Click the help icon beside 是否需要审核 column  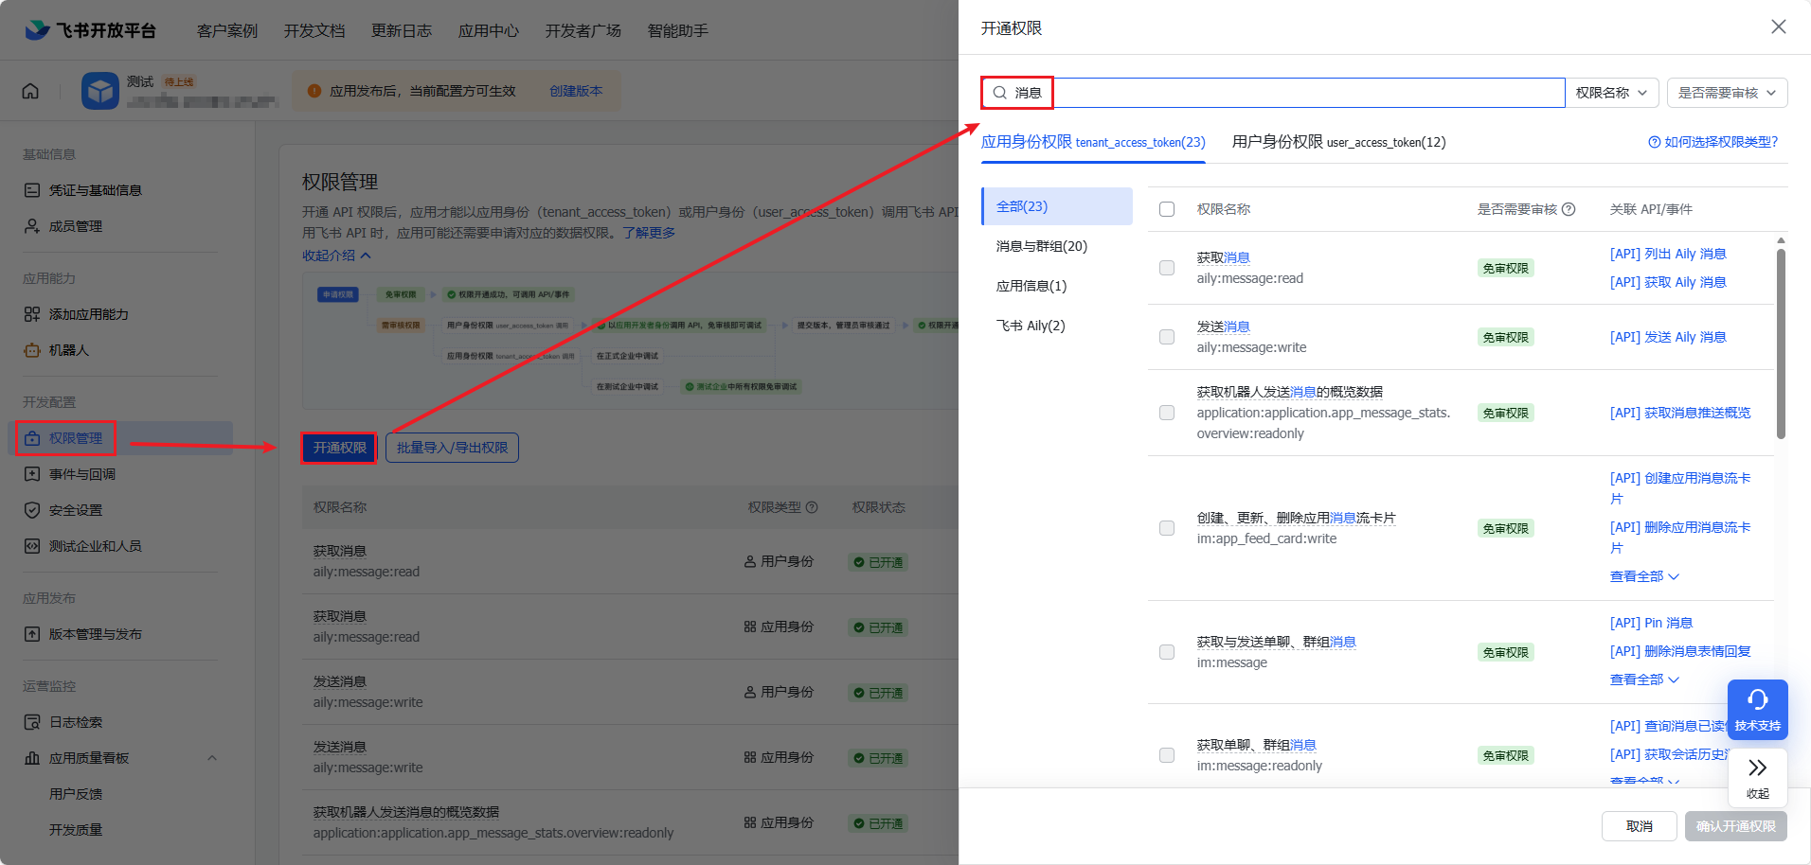point(1569,209)
